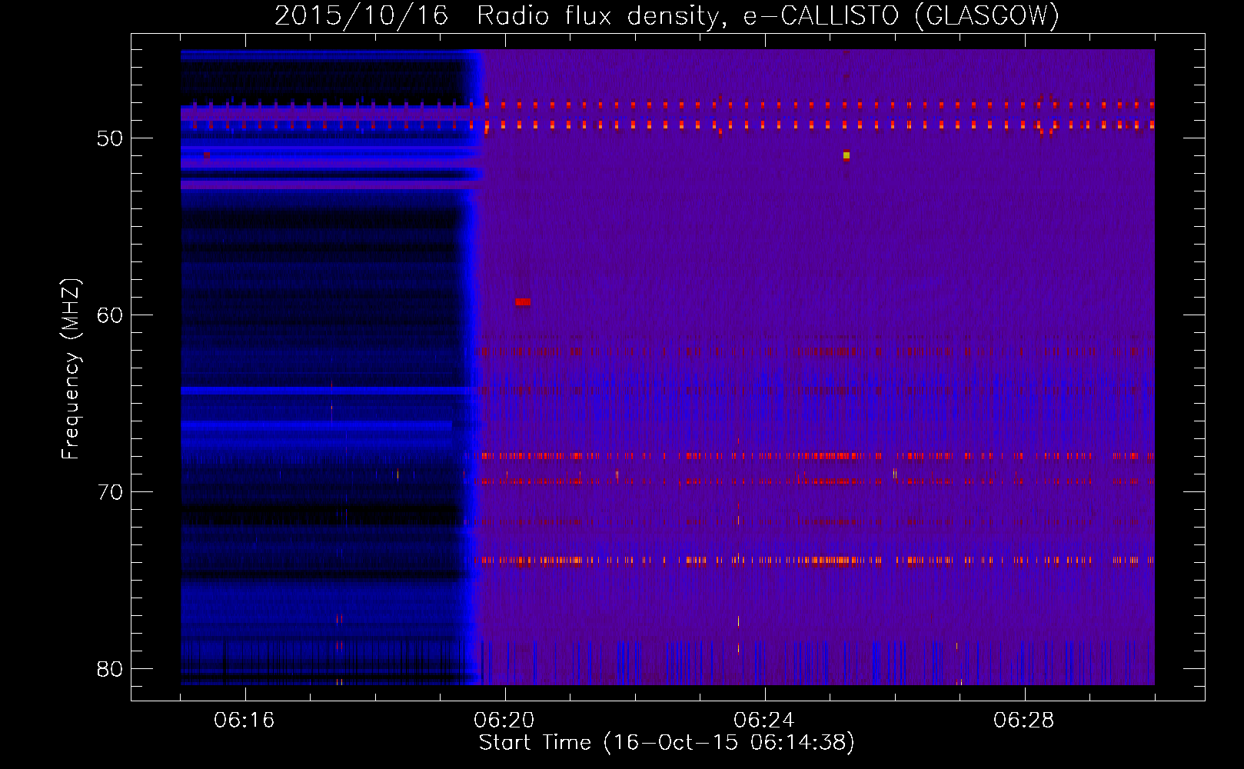The width and height of the screenshot is (1244, 769).
Task: Click the 80 frequency tick label
Action: tap(110, 669)
